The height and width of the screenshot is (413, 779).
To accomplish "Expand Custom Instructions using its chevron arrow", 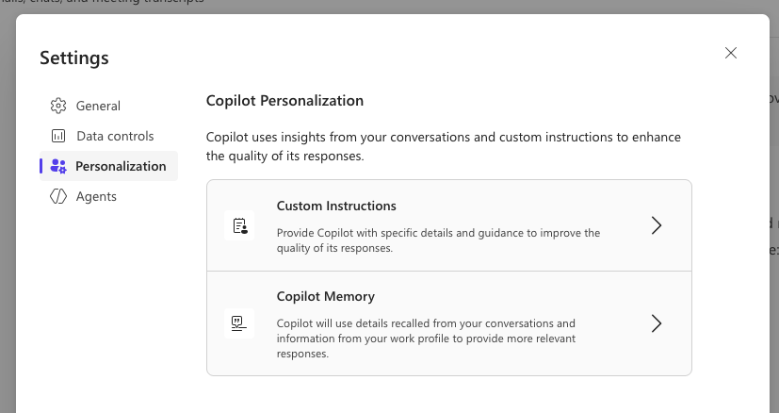I will (657, 225).
